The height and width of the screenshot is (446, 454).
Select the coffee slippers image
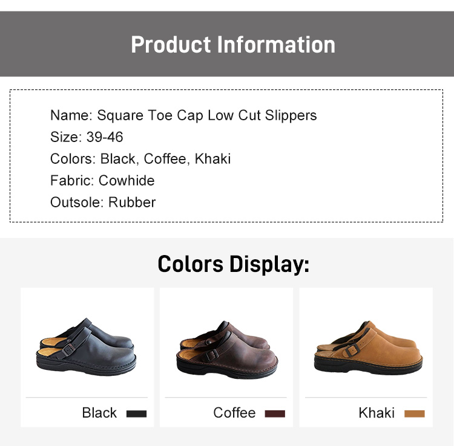tap(227, 349)
